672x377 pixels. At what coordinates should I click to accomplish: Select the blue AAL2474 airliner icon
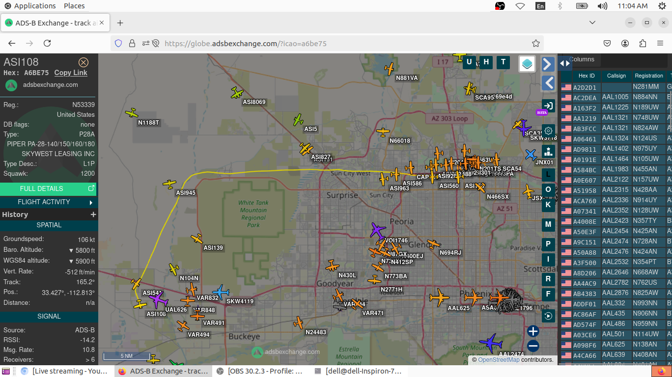pyautogui.click(x=491, y=343)
